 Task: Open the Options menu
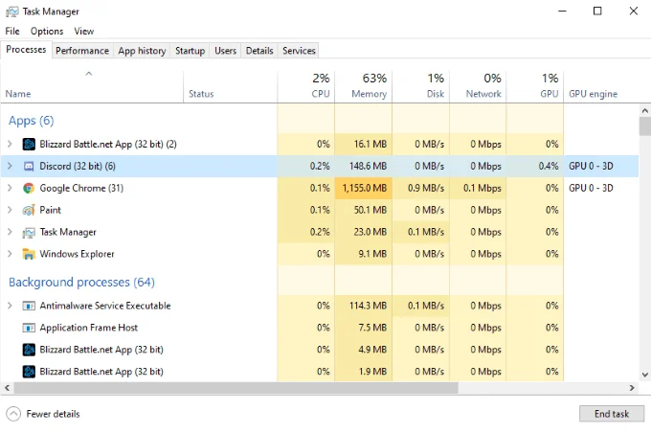(47, 32)
